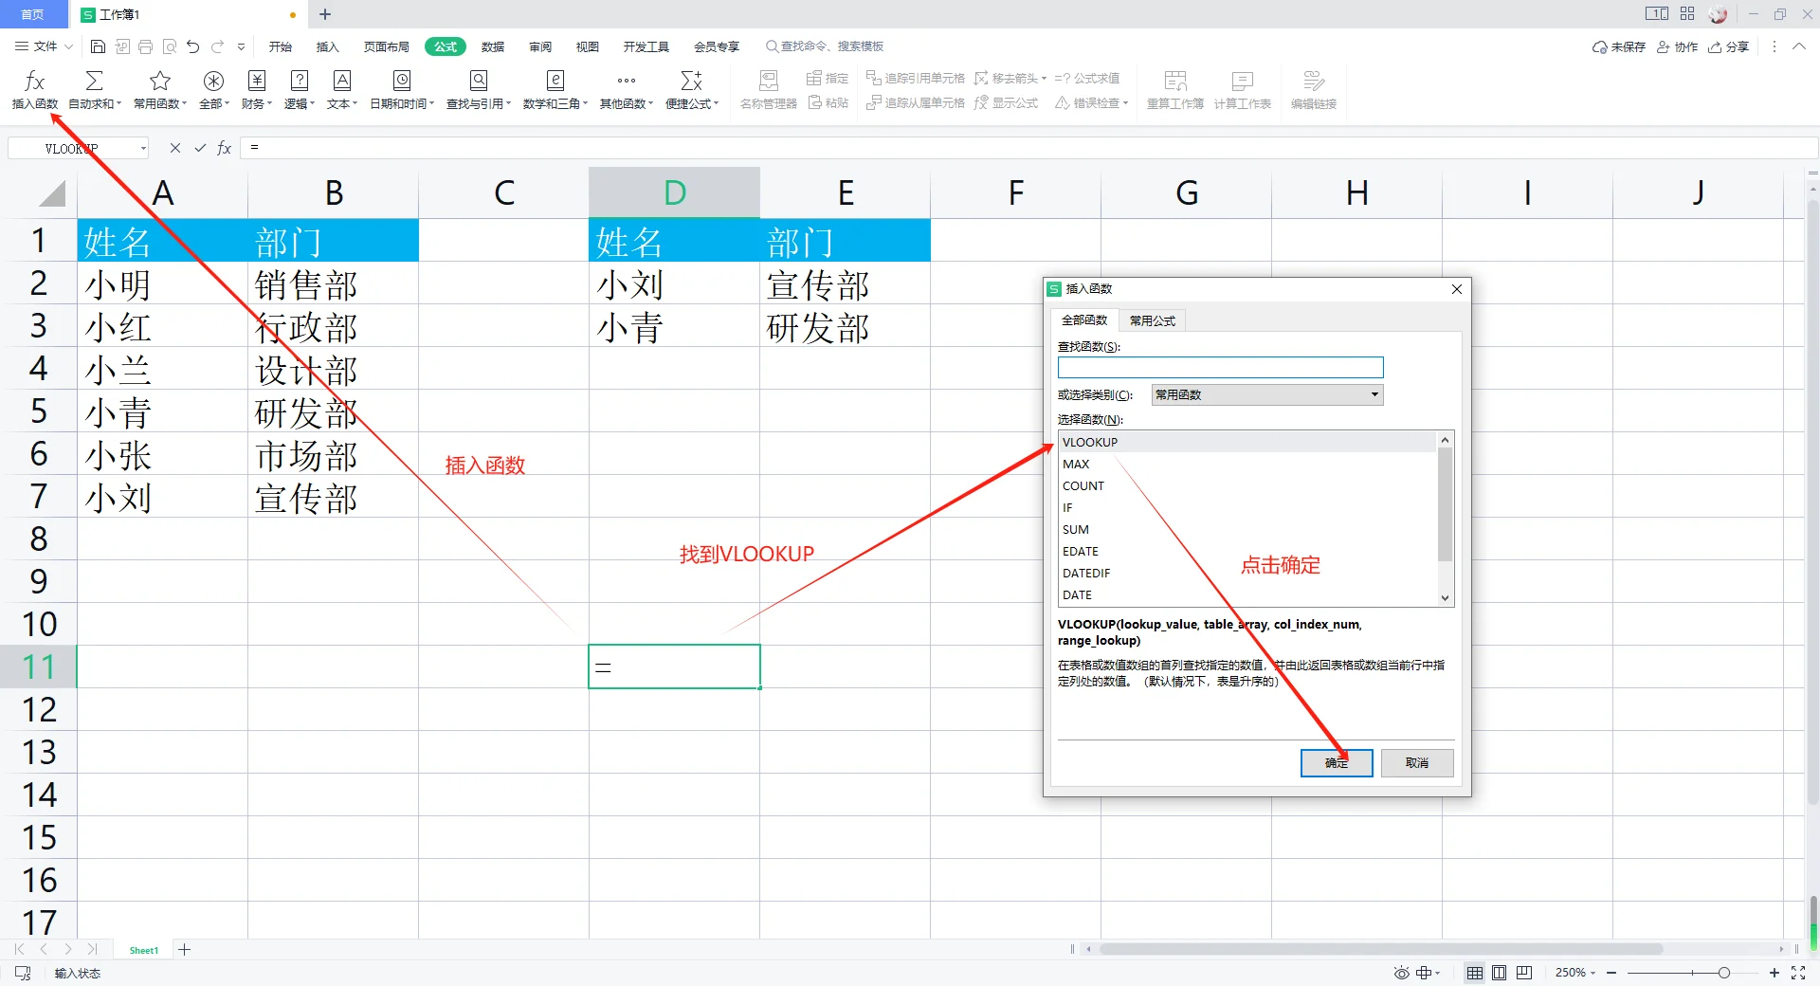Click the 重算工作簿 icon
Screen dimensions: 1820x986
point(1174,89)
